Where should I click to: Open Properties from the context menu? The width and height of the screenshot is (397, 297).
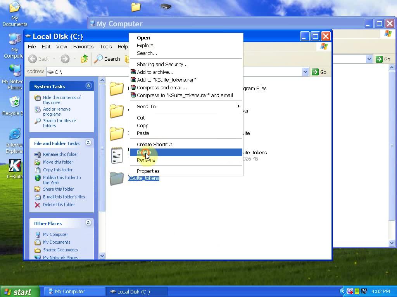(186, 171)
